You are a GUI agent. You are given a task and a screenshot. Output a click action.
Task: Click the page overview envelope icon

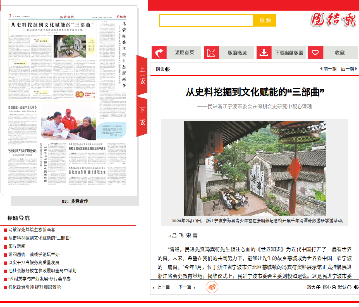click(212, 53)
